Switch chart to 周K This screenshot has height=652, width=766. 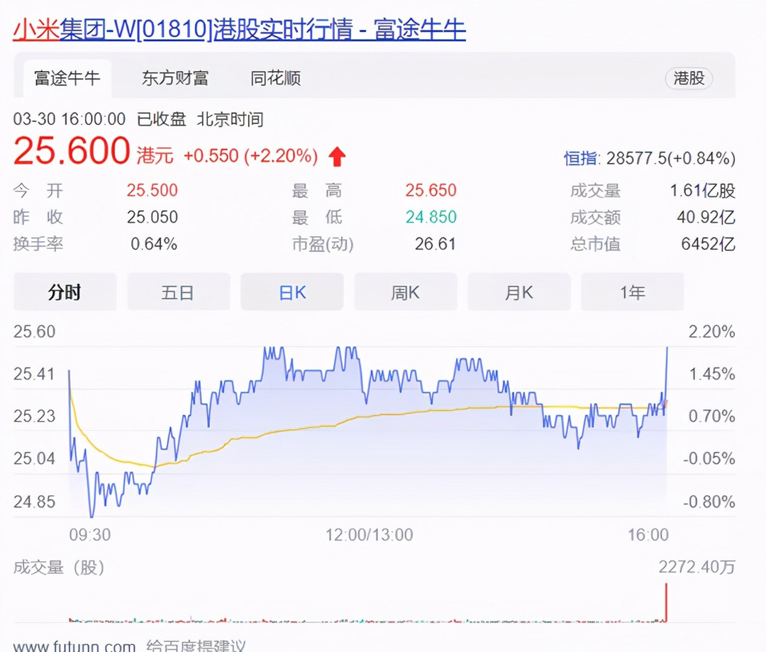[406, 292]
